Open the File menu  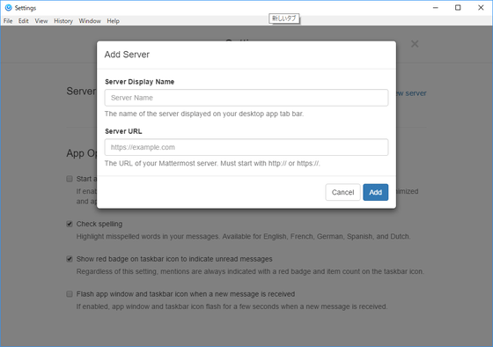(8, 21)
